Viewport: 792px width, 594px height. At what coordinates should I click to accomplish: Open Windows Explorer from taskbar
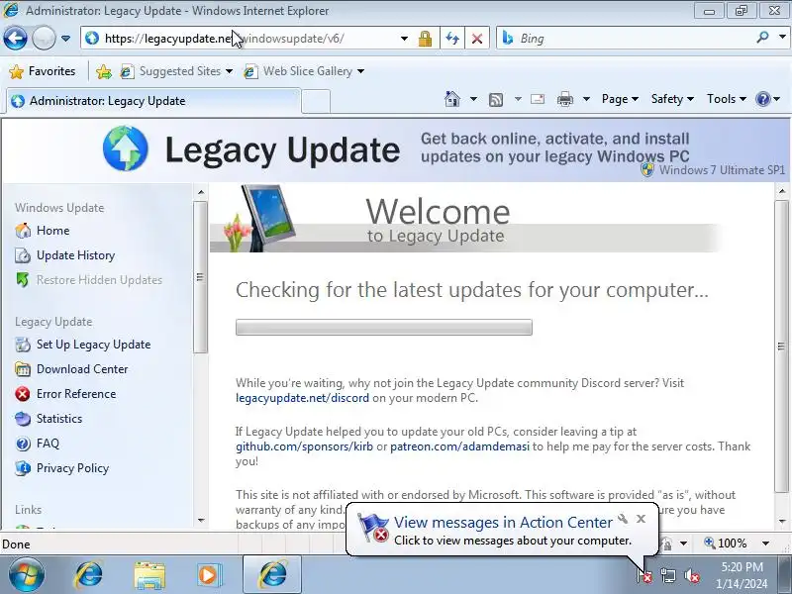149,575
